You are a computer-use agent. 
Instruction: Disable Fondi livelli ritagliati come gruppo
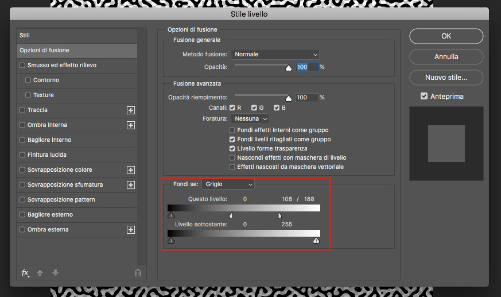(x=232, y=140)
